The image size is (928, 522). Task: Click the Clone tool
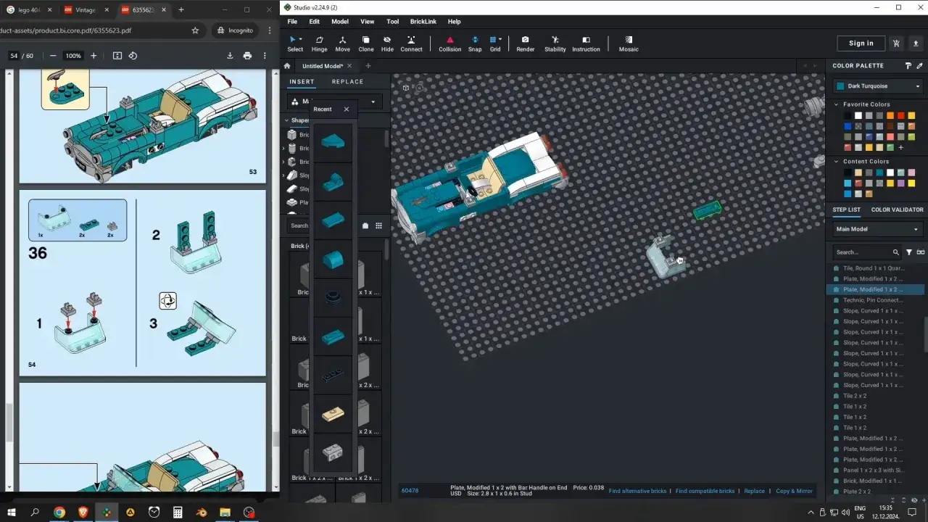pos(366,44)
